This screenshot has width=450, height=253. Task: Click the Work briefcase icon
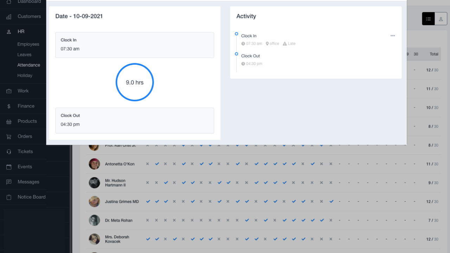tap(9, 91)
